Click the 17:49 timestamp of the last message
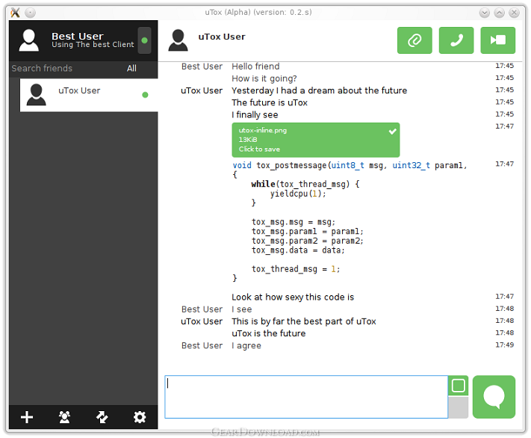531x438 pixels. pos(505,345)
